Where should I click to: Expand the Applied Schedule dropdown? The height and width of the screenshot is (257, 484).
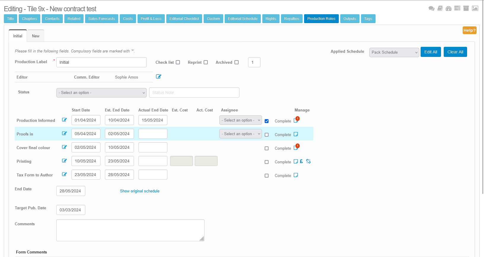(x=394, y=52)
